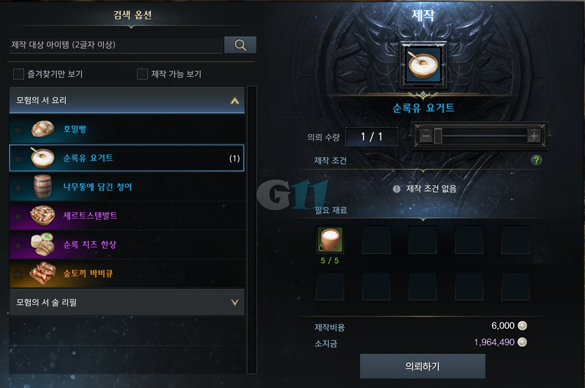Click the 제작 대상 아이템 search field
585x388 pixels.
pos(115,45)
